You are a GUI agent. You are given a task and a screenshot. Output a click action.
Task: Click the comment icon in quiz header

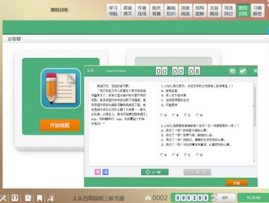pos(243,71)
